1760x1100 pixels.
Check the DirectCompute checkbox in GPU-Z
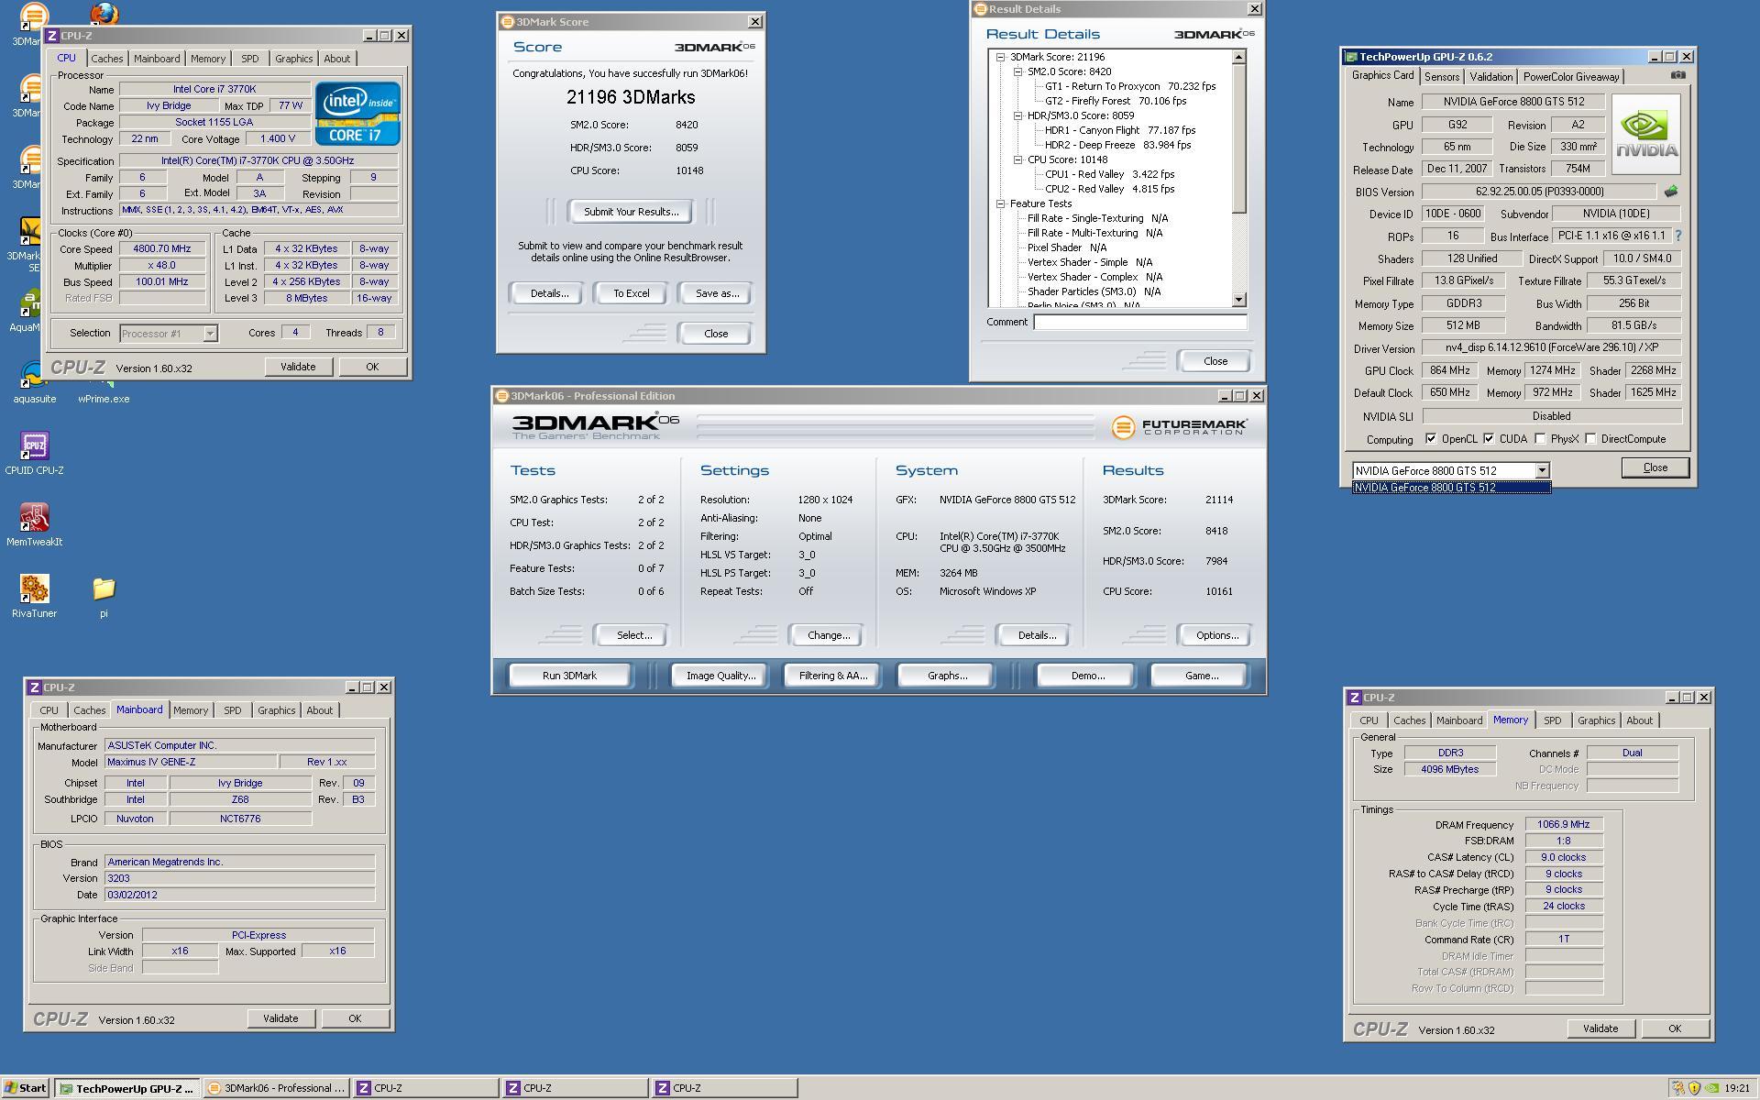click(1590, 439)
